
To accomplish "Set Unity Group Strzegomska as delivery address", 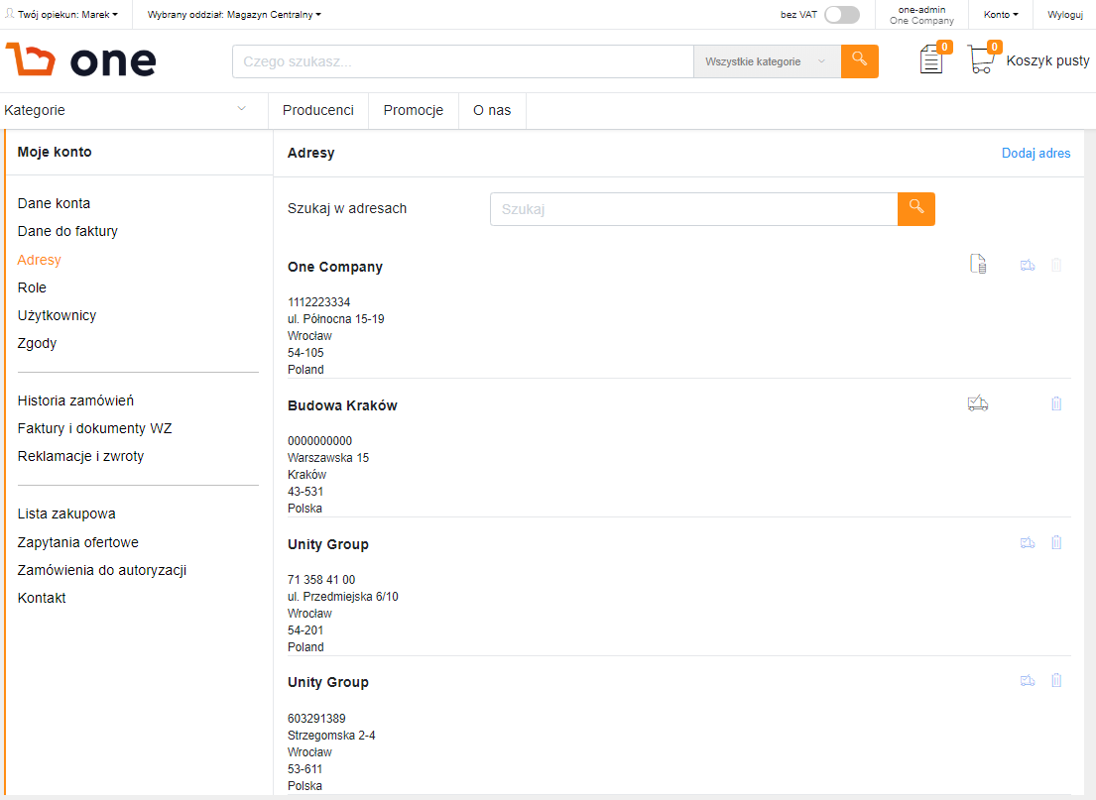I will point(1028,680).
